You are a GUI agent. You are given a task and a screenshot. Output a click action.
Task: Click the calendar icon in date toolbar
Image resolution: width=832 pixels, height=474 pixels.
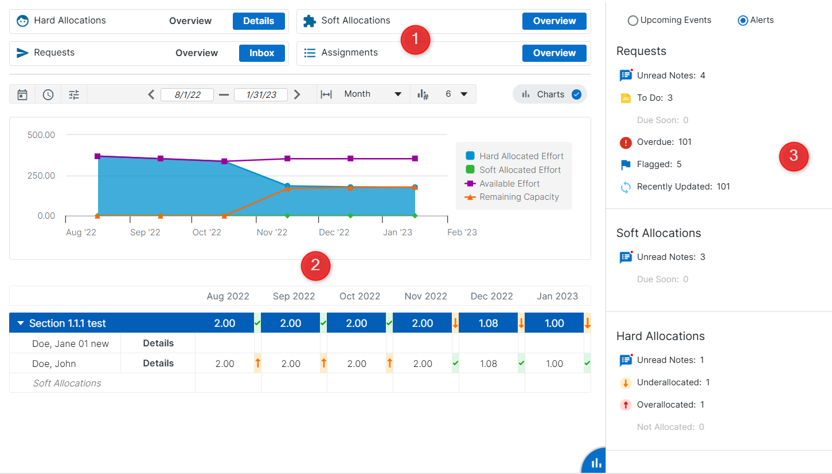[22, 94]
